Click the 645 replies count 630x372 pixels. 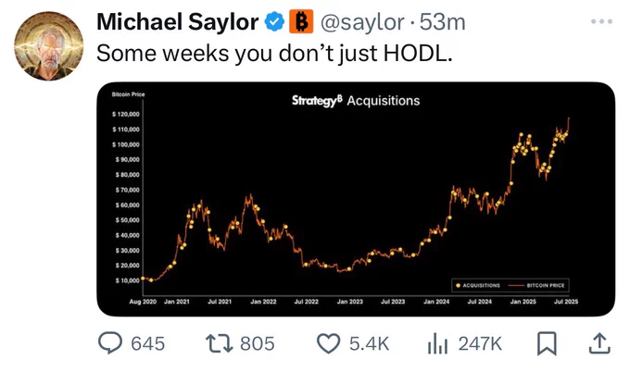pyautogui.click(x=148, y=344)
